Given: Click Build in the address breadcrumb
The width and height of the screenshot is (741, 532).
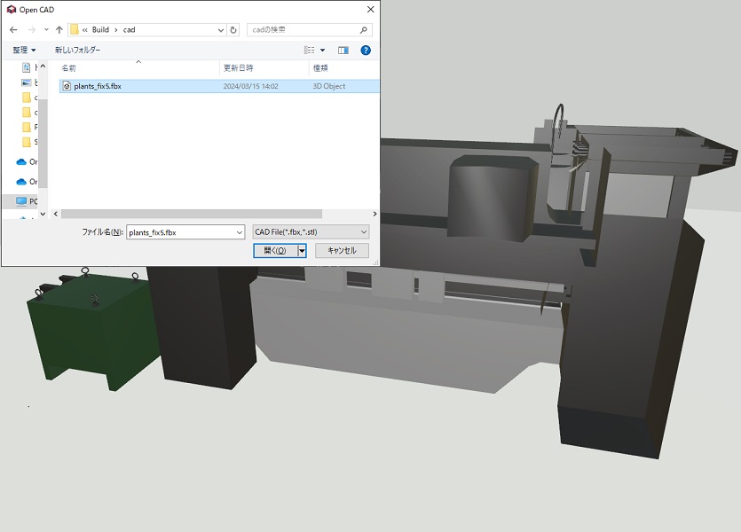Looking at the screenshot, I should point(100,29).
